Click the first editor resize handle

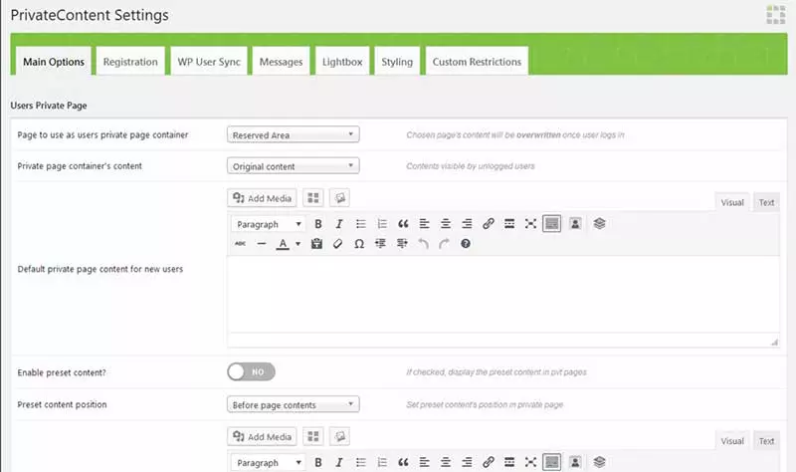tap(774, 342)
